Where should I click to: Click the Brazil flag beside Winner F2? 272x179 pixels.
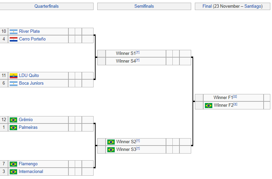(209, 105)
